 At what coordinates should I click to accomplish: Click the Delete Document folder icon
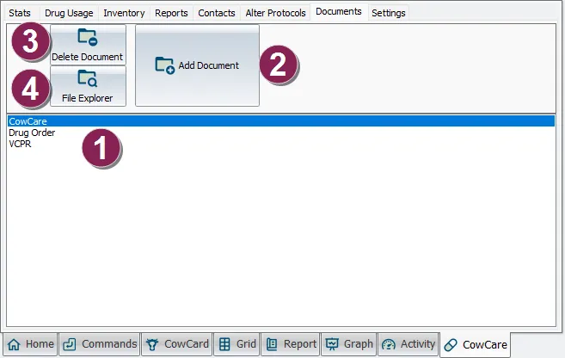pos(88,37)
